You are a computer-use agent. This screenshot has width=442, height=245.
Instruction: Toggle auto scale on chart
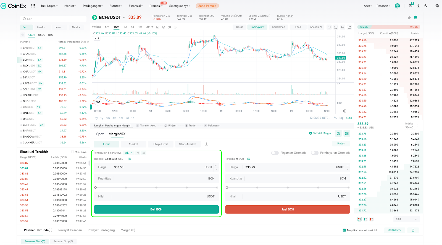349,118
